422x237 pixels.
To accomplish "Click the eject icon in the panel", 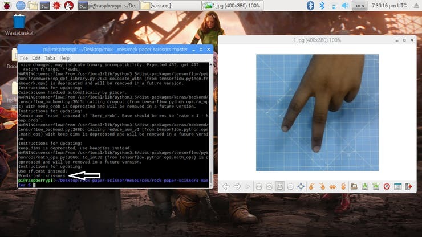I will coord(417,5).
